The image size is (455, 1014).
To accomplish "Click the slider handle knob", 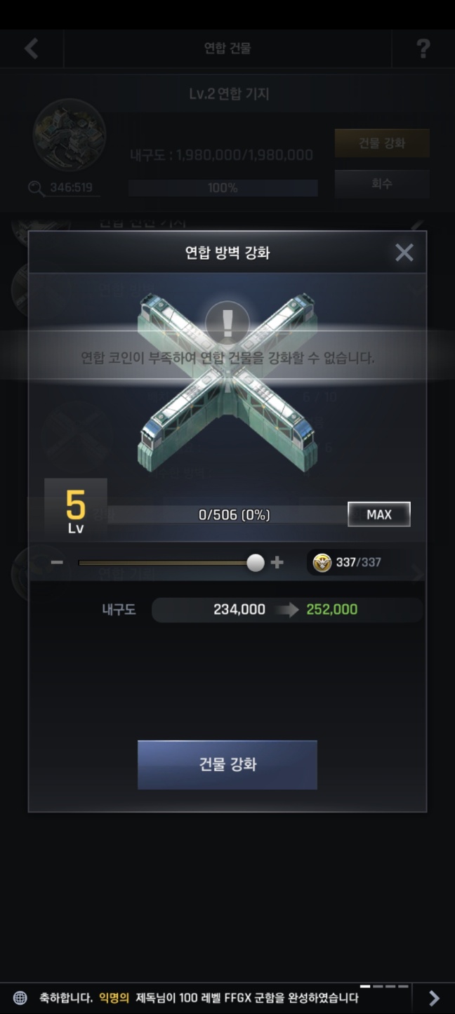I will click(x=256, y=562).
